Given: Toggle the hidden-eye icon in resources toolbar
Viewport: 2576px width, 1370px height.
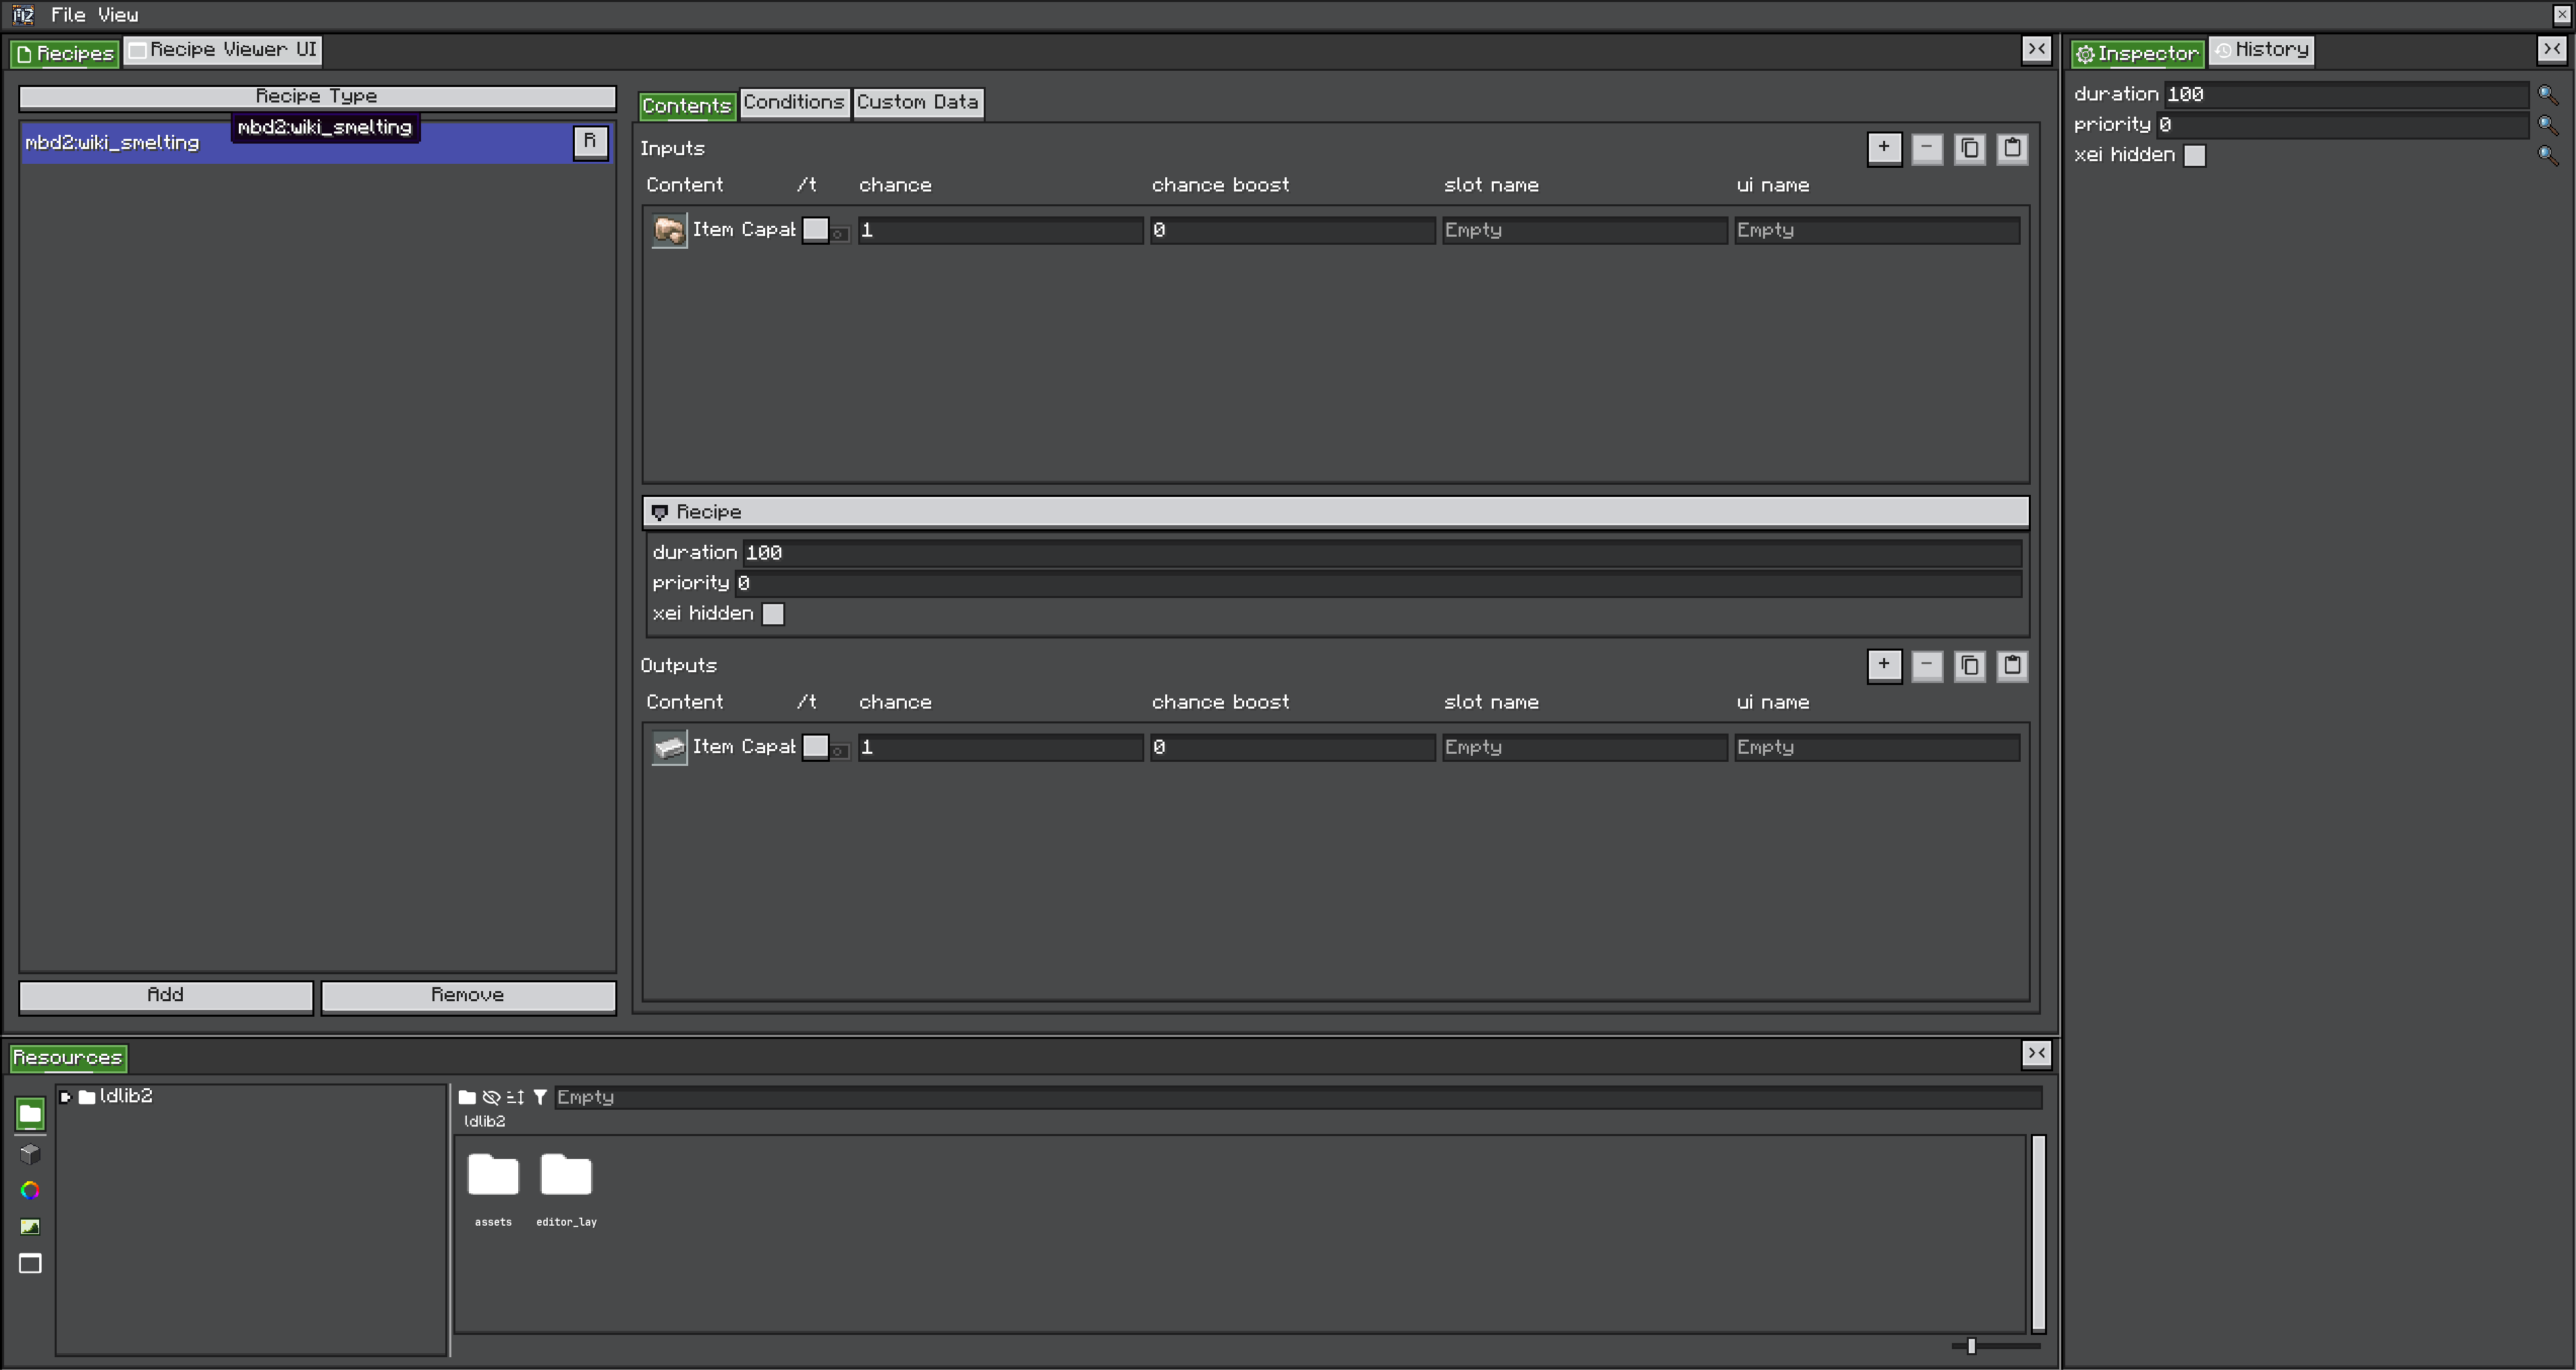Looking at the screenshot, I should click(x=491, y=1097).
